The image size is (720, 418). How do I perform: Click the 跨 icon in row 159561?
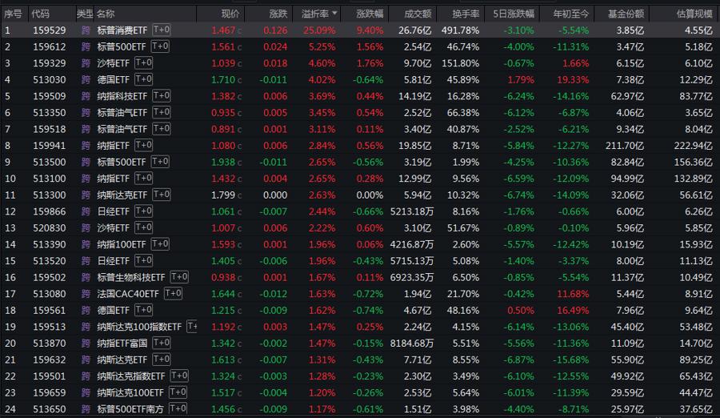point(86,311)
